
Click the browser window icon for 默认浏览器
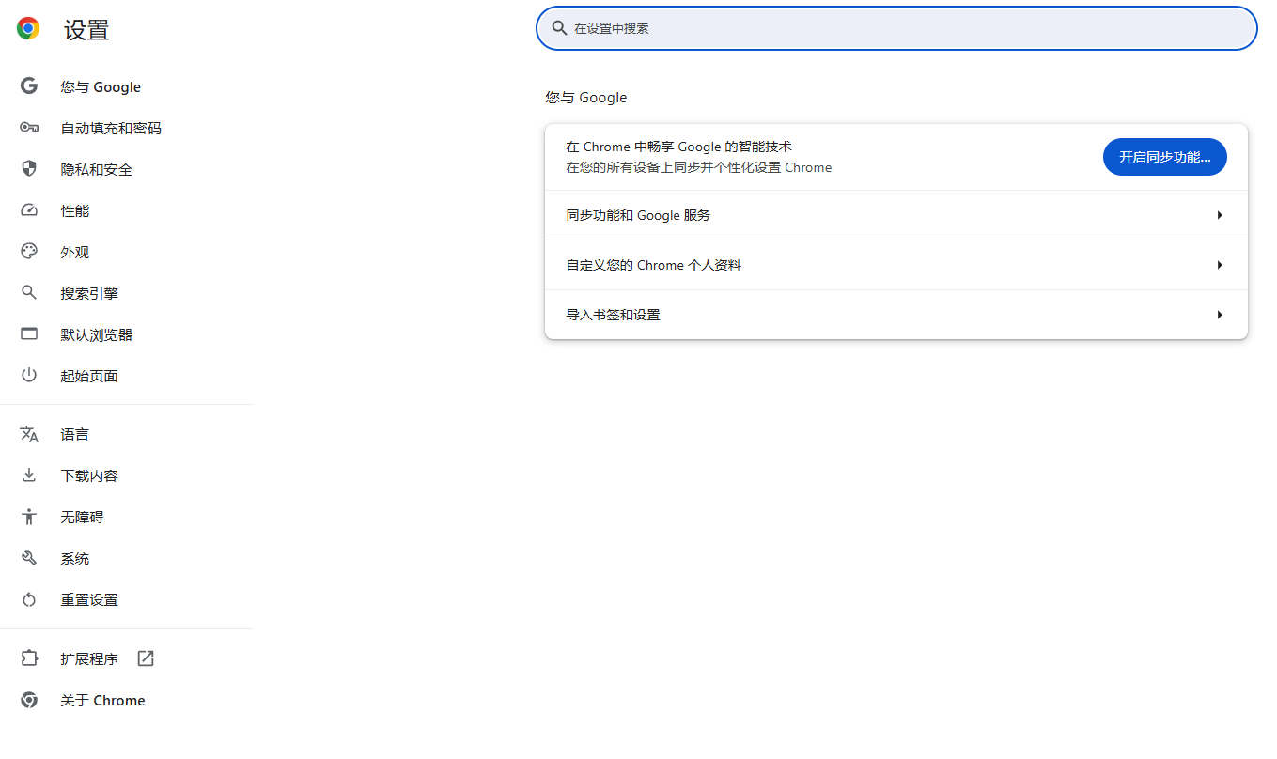[29, 334]
